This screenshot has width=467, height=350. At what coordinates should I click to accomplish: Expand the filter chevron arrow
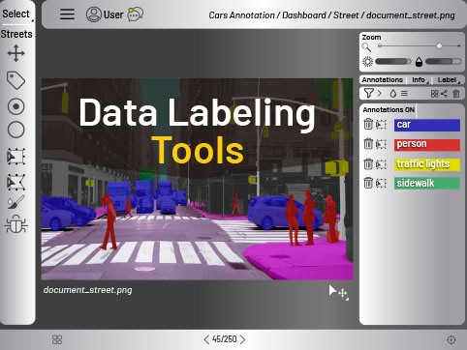point(380,94)
